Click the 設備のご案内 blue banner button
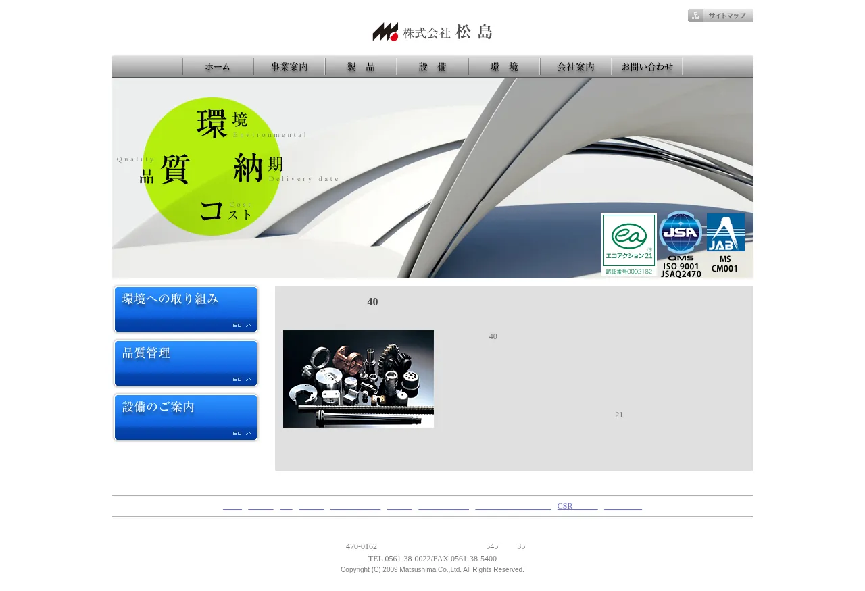Screen dimensions: 865x591 (186, 417)
